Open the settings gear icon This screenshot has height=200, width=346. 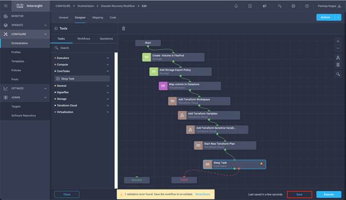pos(293,6)
